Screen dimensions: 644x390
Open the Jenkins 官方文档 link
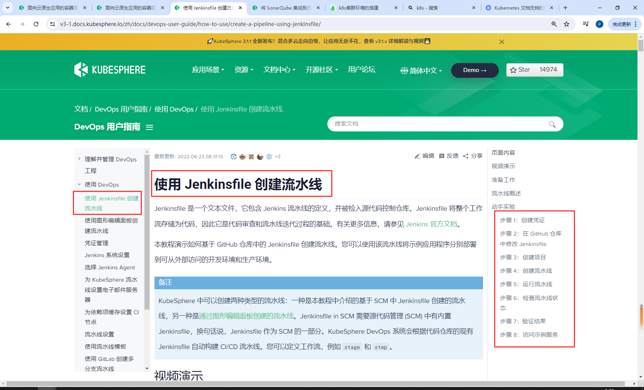pos(432,224)
